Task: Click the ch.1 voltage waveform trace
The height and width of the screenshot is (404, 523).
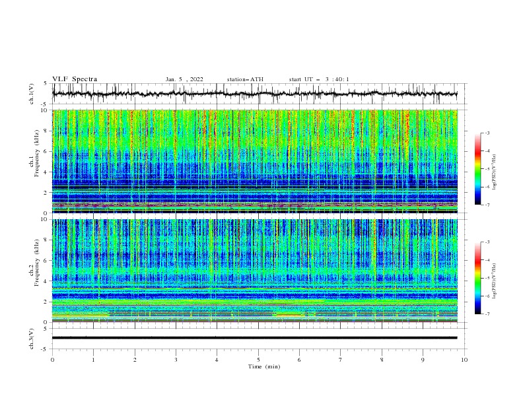Action: [x=254, y=94]
